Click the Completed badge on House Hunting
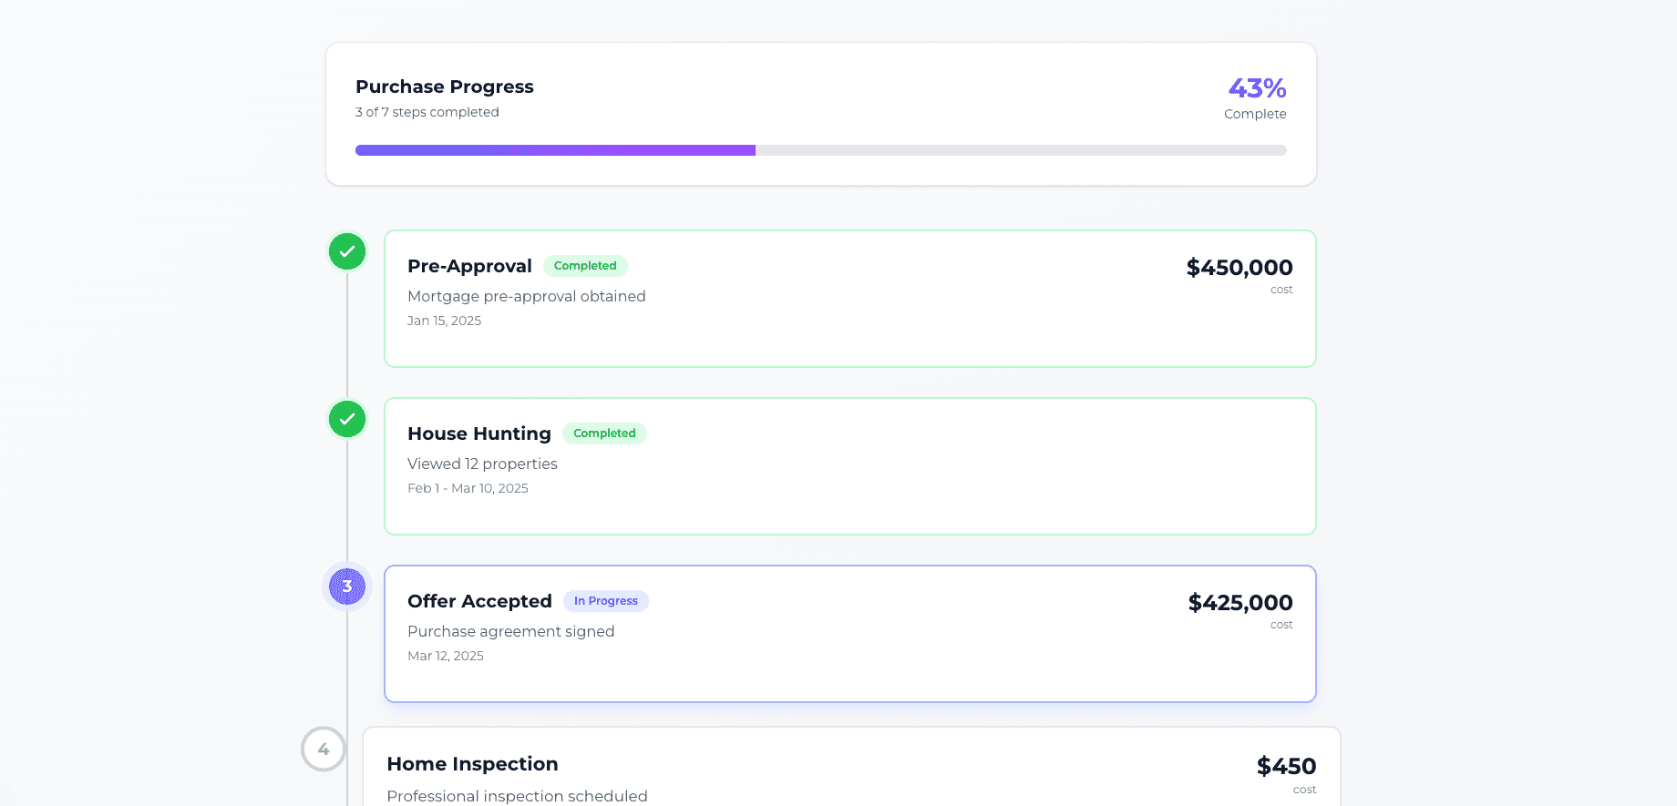 tap(604, 434)
